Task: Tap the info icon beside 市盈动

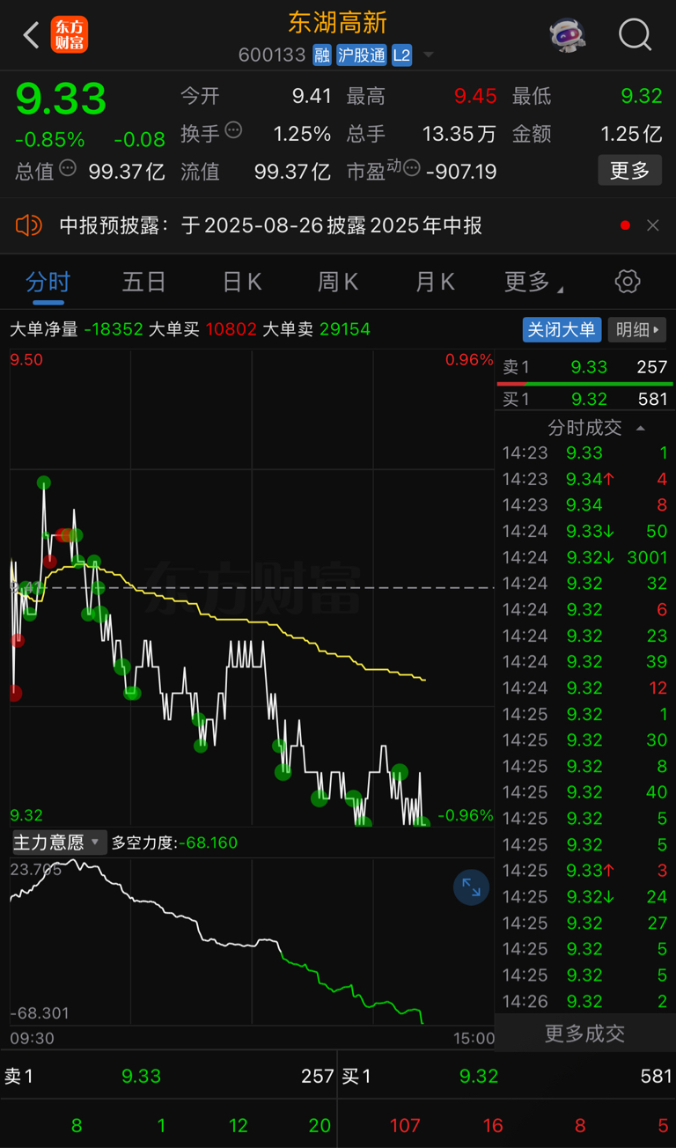Action: 412,167
